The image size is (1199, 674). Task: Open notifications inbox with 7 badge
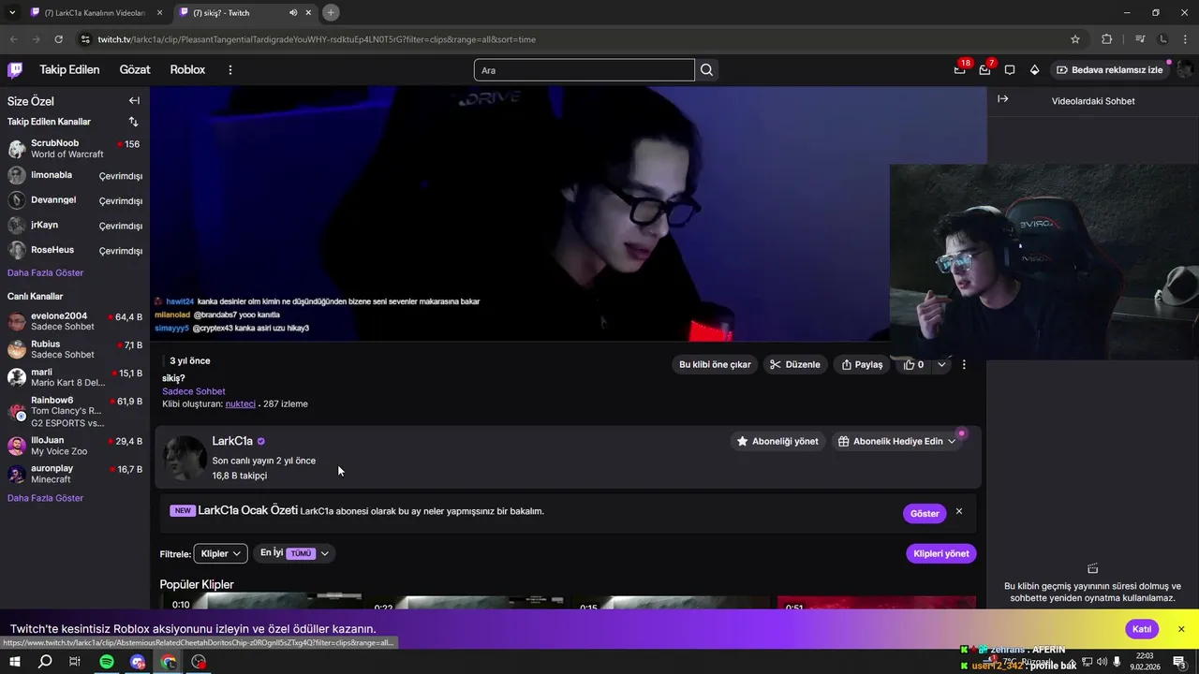point(985,69)
